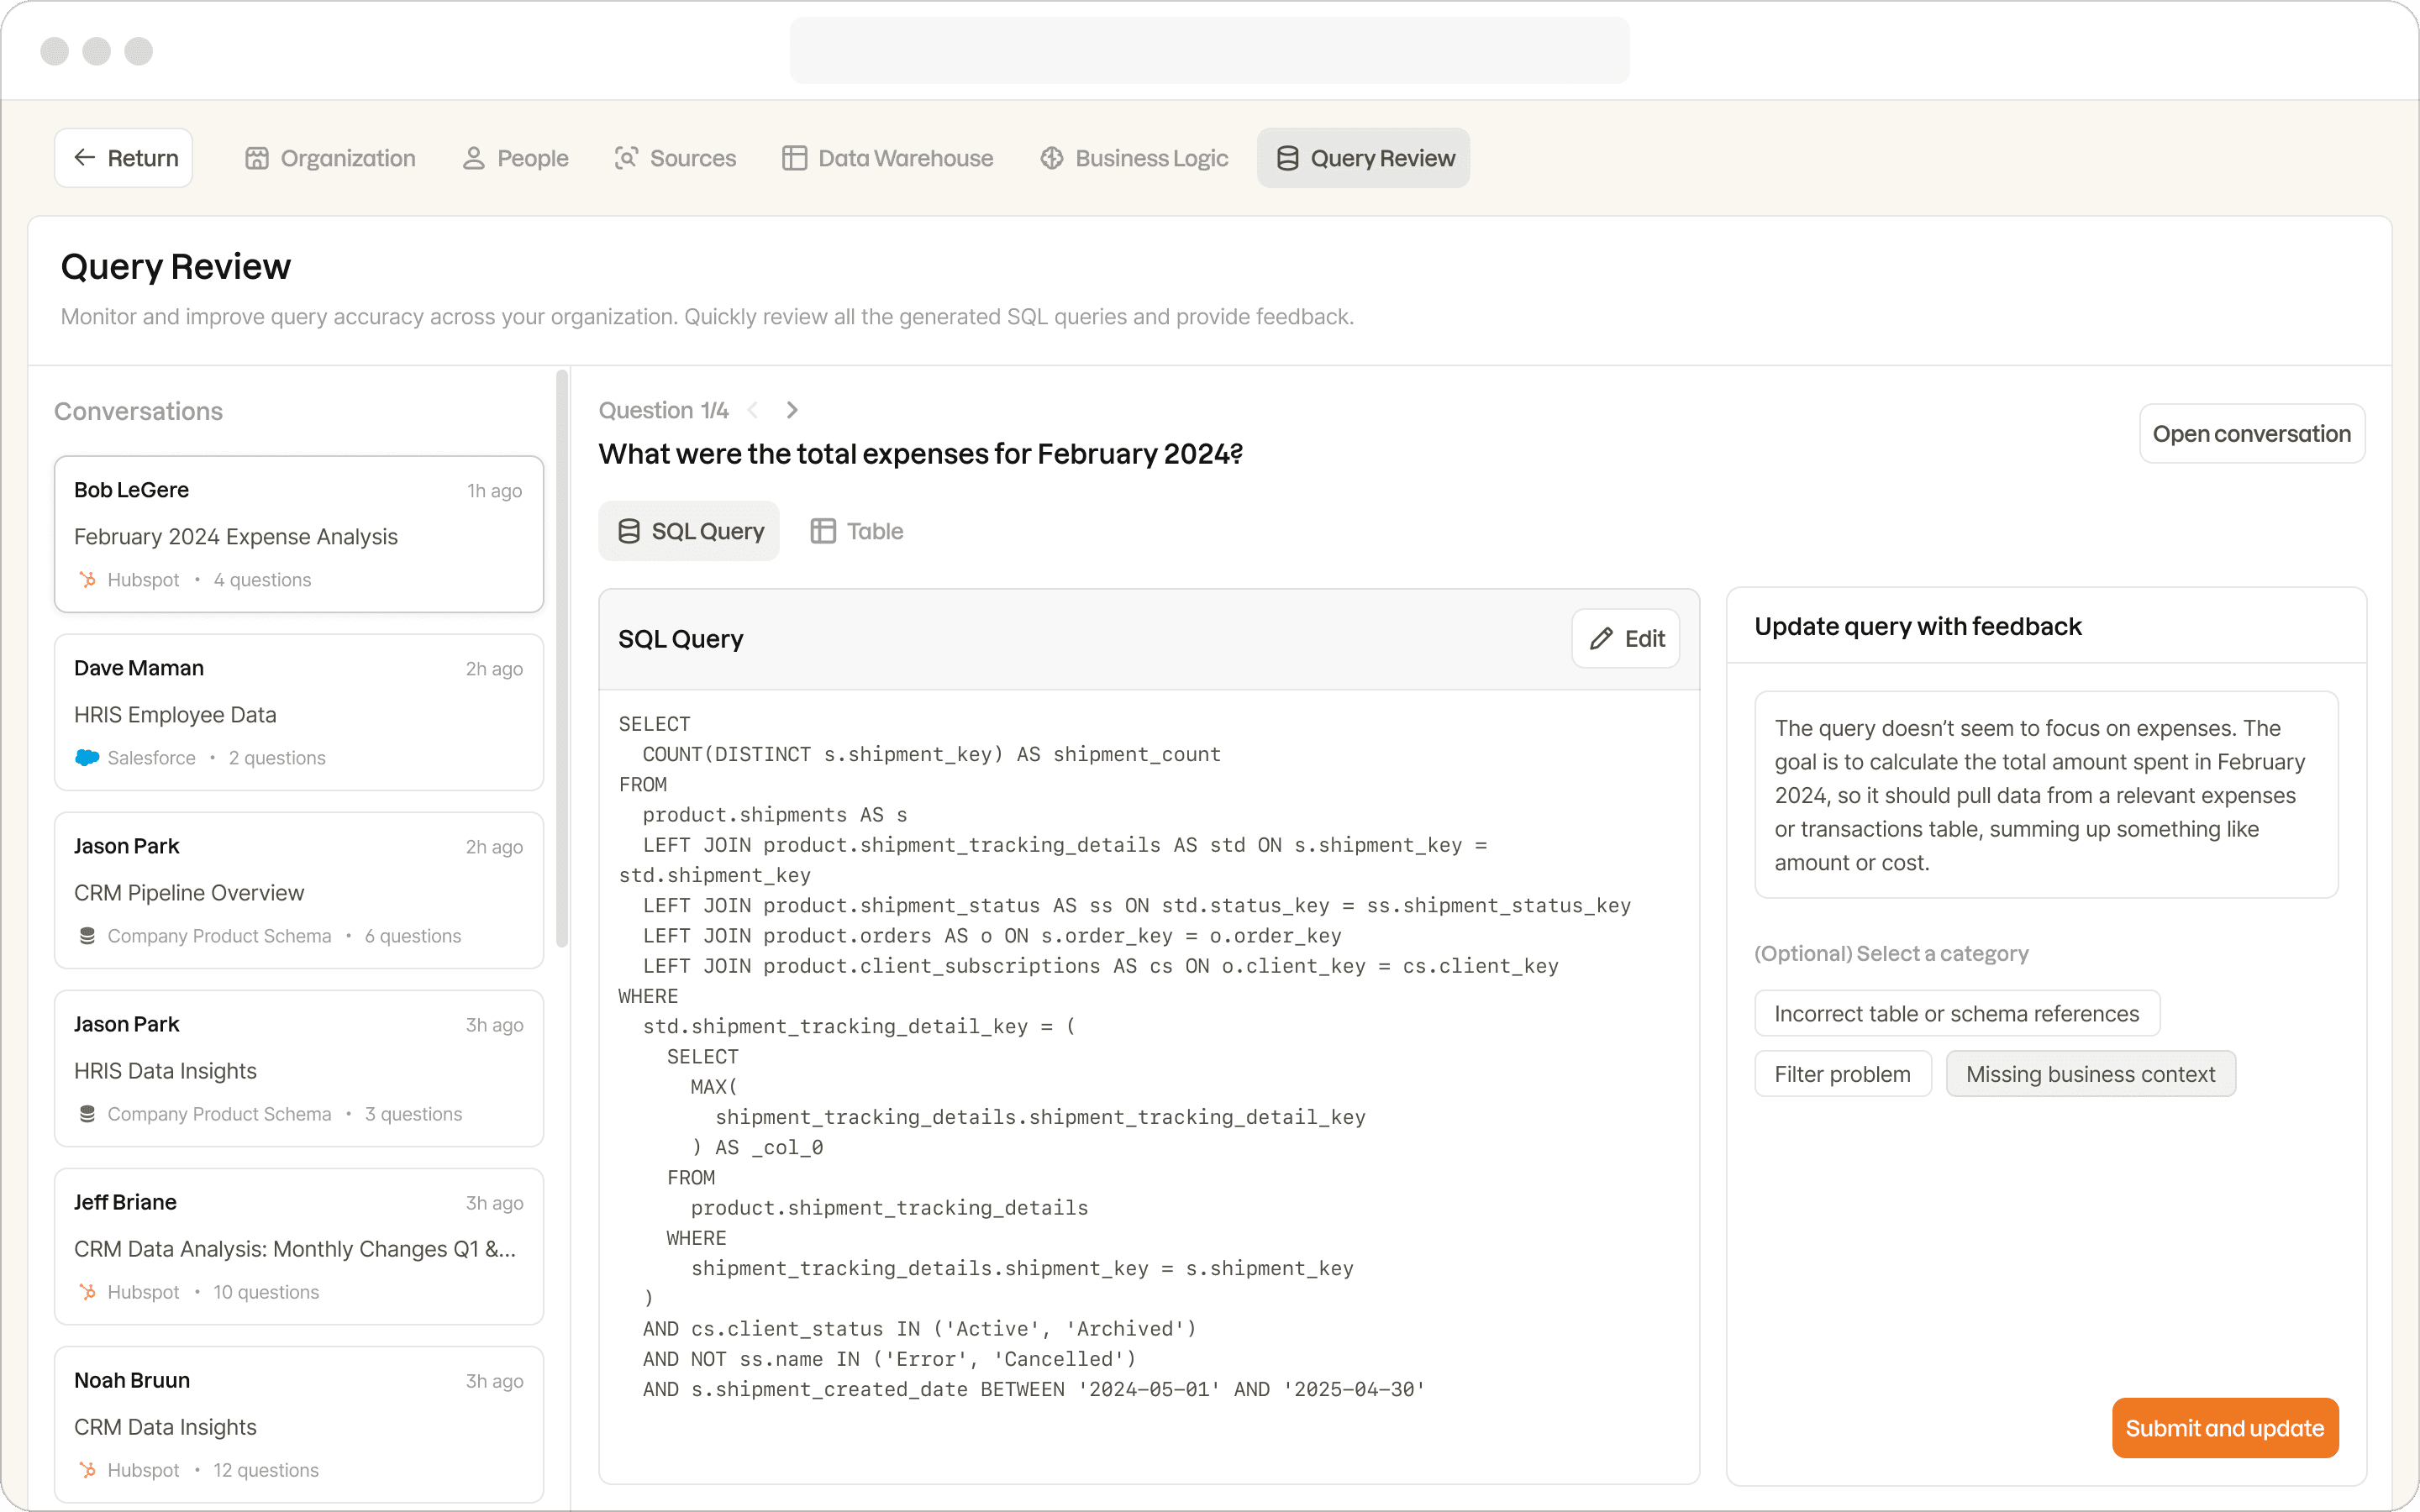Image resolution: width=2420 pixels, height=1512 pixels.
Task: Click the People person icon
Action: [x=473, y=158]
